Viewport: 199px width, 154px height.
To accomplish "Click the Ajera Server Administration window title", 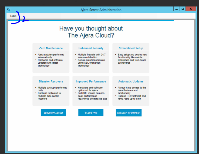I will click(x=101, y=10).
